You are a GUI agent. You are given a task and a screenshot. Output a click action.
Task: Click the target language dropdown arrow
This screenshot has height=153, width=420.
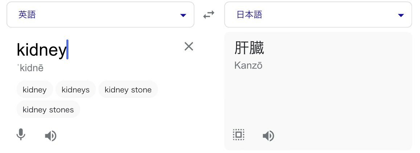click(x=401, y=15)
